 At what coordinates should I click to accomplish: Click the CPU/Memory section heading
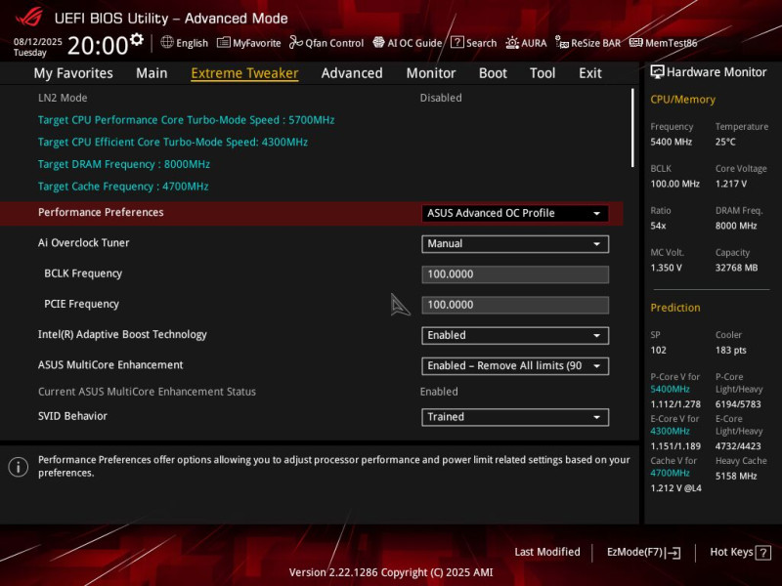click(x=682, y=100)
